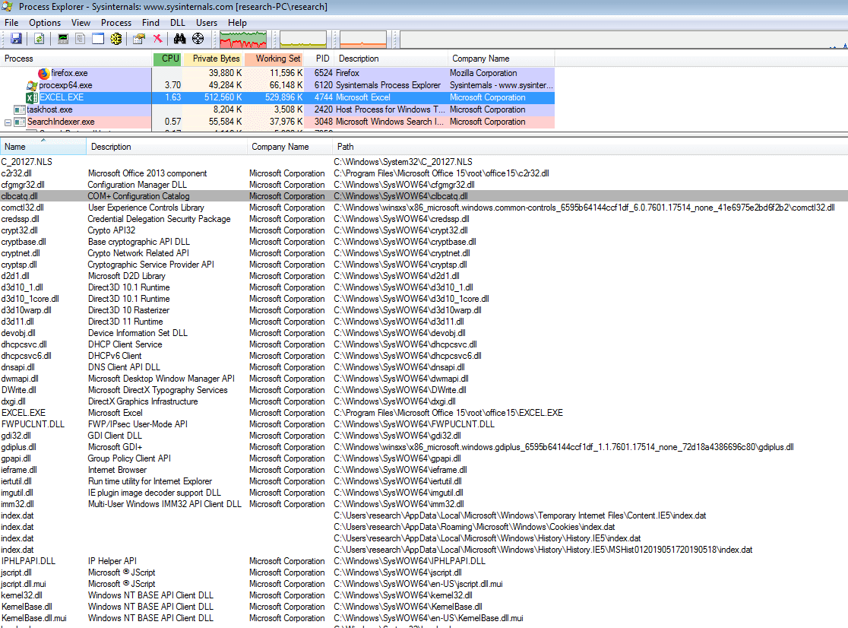Screen dimensions: 848x628
Task: Select the gdiplus.dll entry
Action: tap(424, 447)
